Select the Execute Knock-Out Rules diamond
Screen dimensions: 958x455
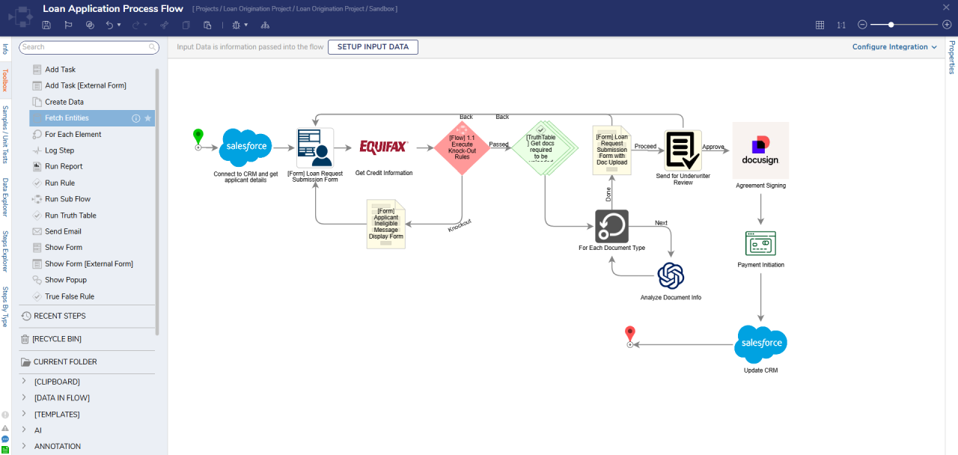[462, 147]
